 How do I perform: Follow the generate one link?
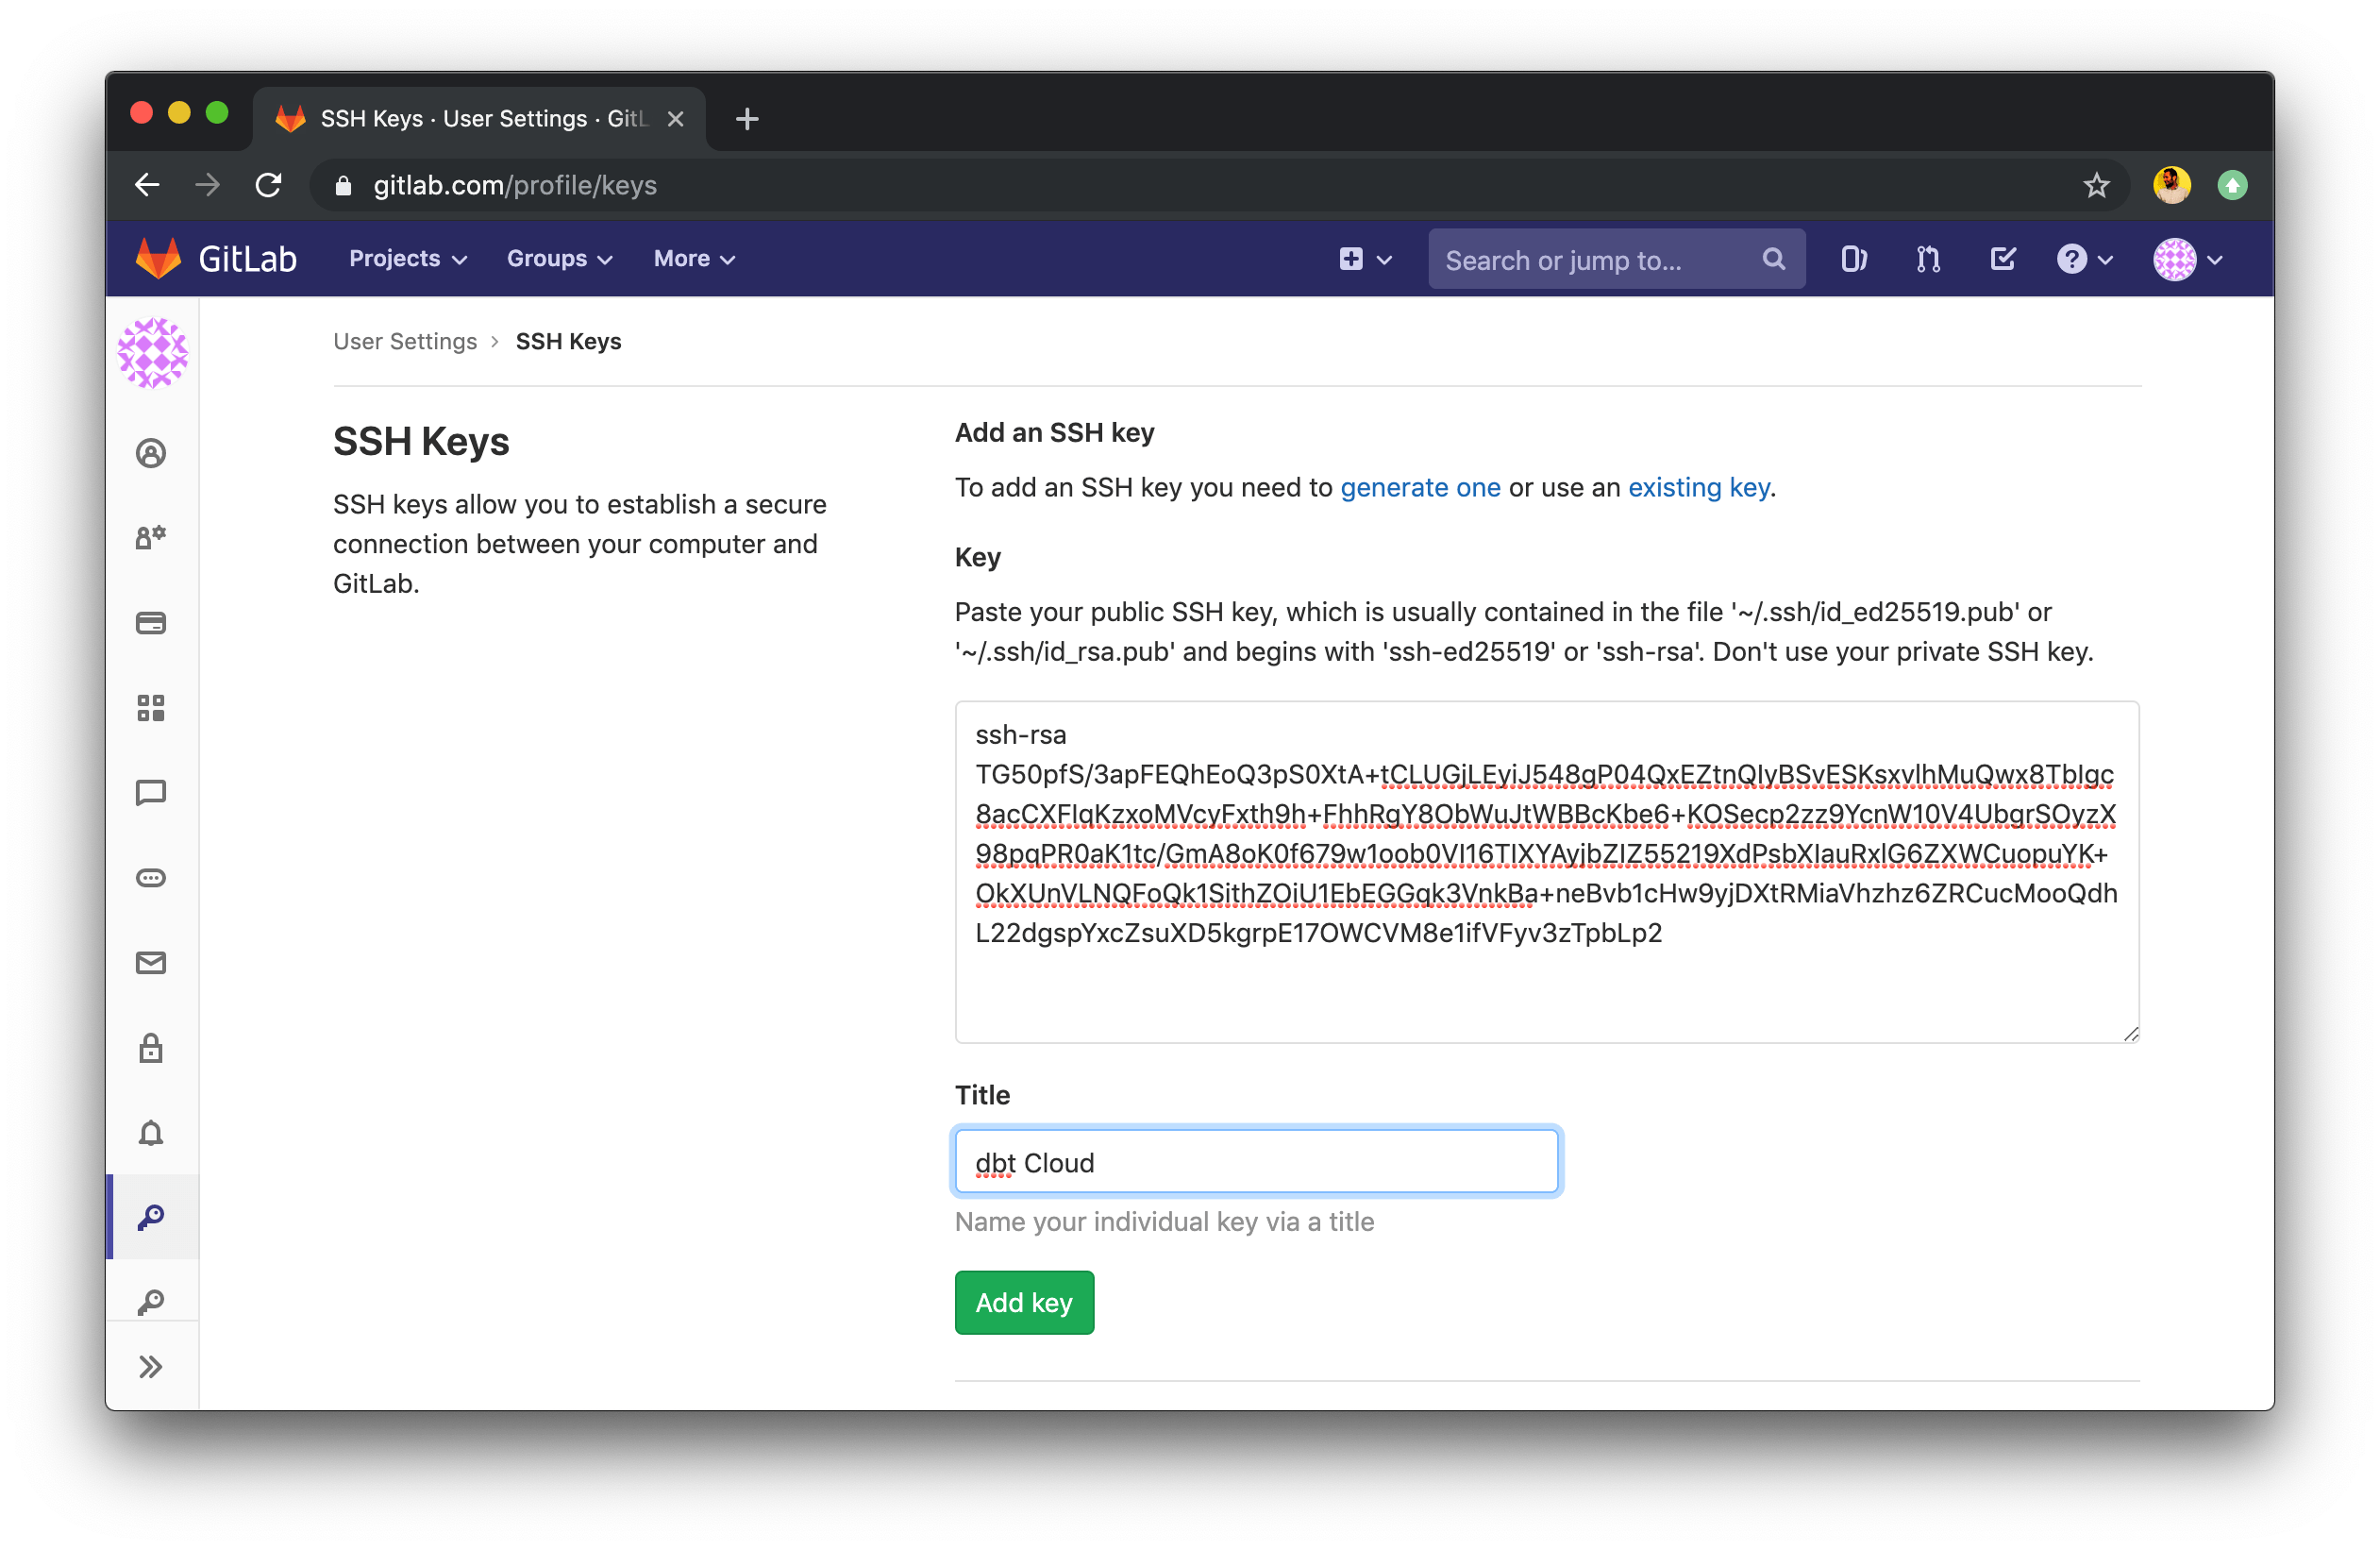tap(1420, 487)
